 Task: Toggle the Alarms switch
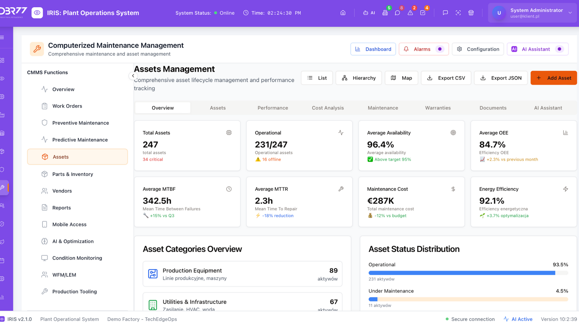(x=440, y=49)
